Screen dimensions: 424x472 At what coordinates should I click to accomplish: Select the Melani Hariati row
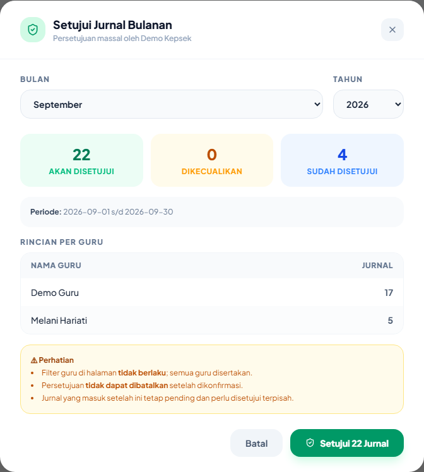(x=212, y=321)
